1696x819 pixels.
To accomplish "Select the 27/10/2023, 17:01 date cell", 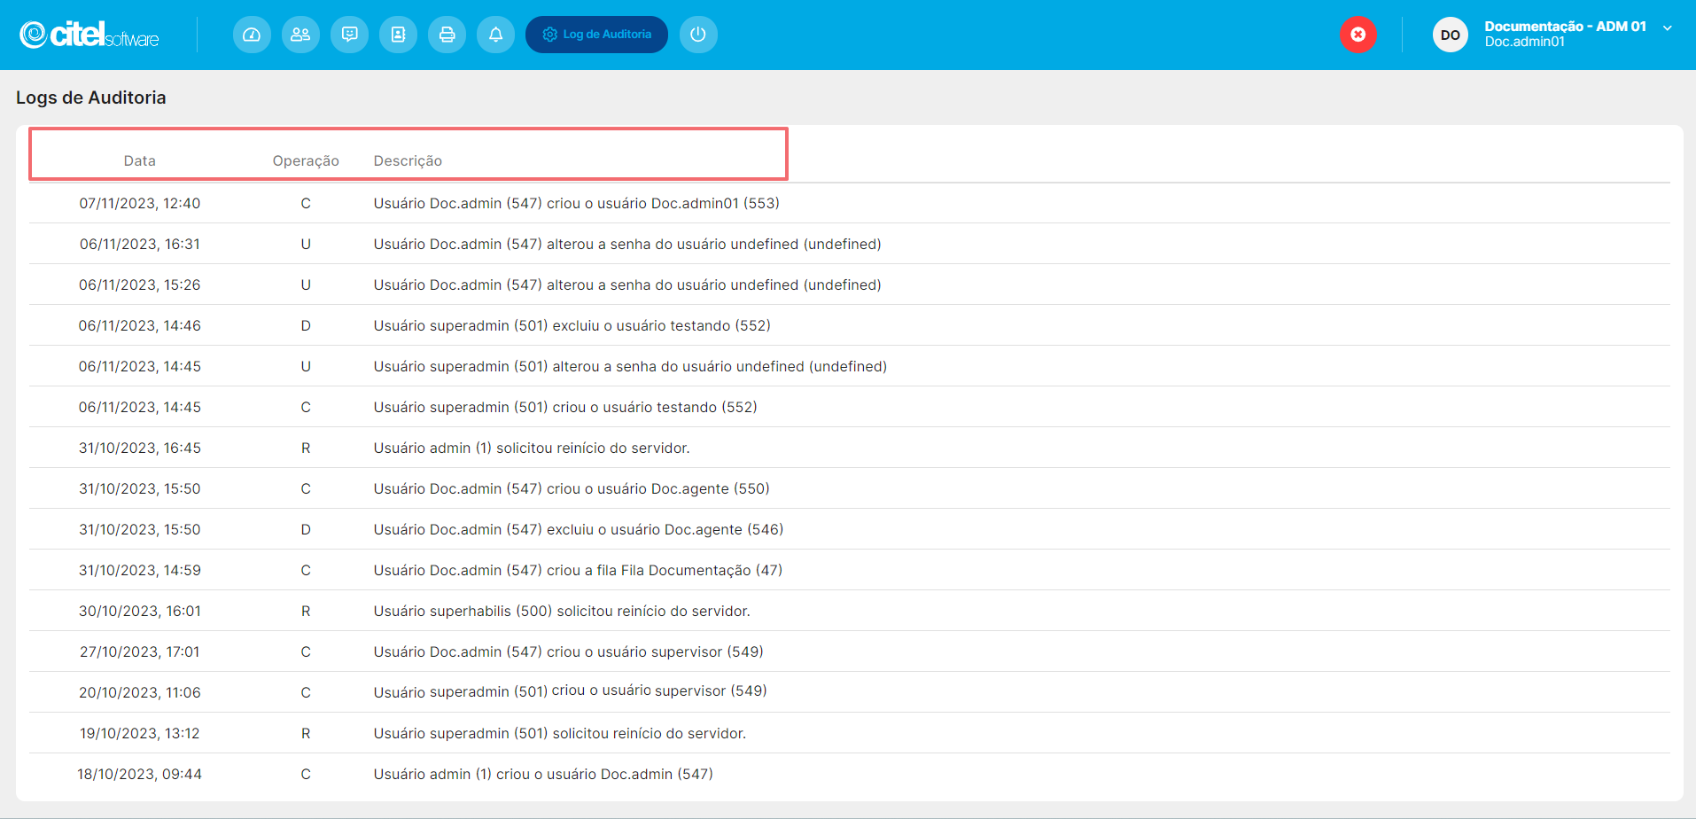I will tap(140, 651).
